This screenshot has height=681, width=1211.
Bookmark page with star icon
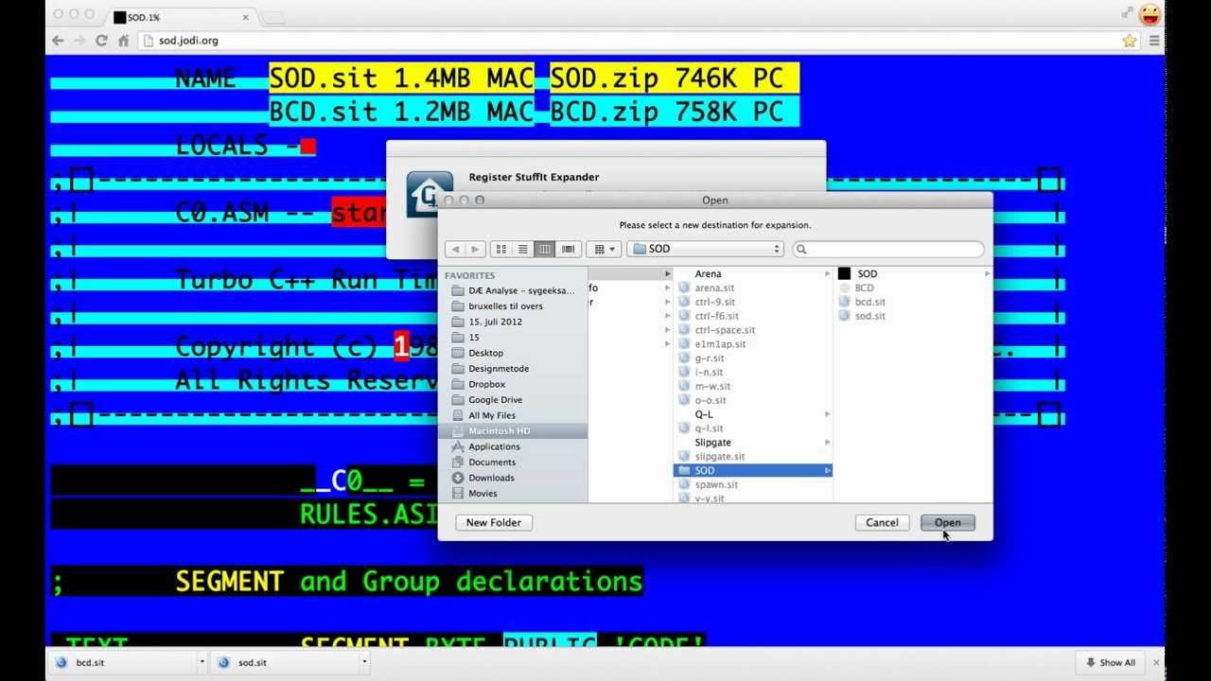coord(1129,41)
